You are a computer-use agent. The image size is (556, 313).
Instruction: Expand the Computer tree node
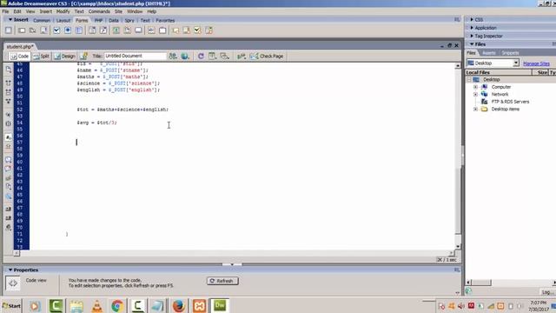click(x=475, y=87)
